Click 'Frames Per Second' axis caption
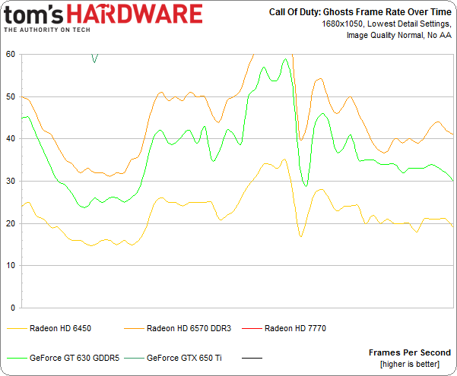 click(410, 352)
